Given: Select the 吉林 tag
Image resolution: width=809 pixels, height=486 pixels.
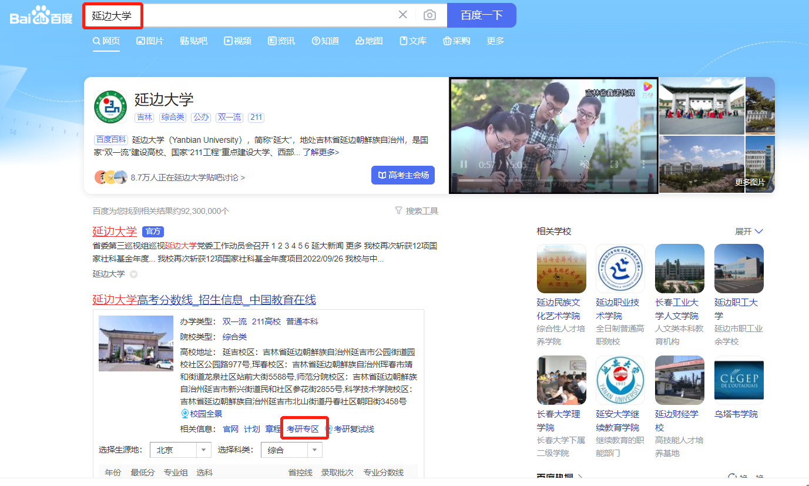Looking at the screenshot, I should coord(145,117).
